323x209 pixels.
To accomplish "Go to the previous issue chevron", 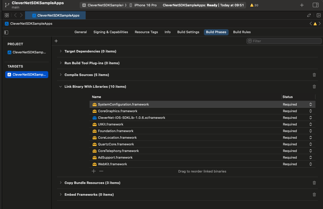I will point(311,24).
